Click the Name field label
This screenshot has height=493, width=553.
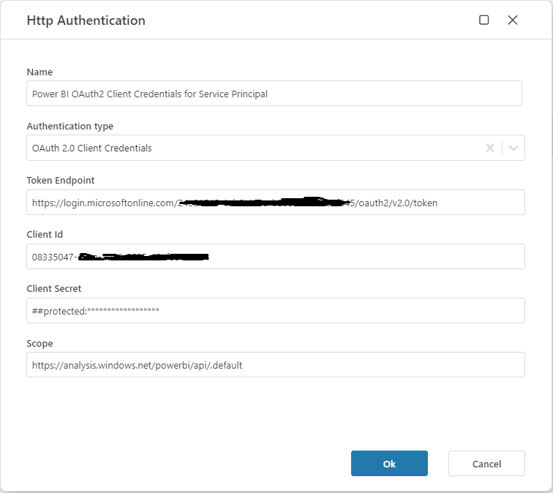tap(39, 72)
